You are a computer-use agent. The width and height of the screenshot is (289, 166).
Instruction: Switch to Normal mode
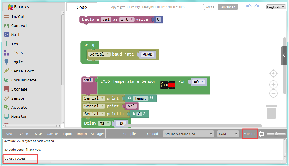tap(210, 7)
